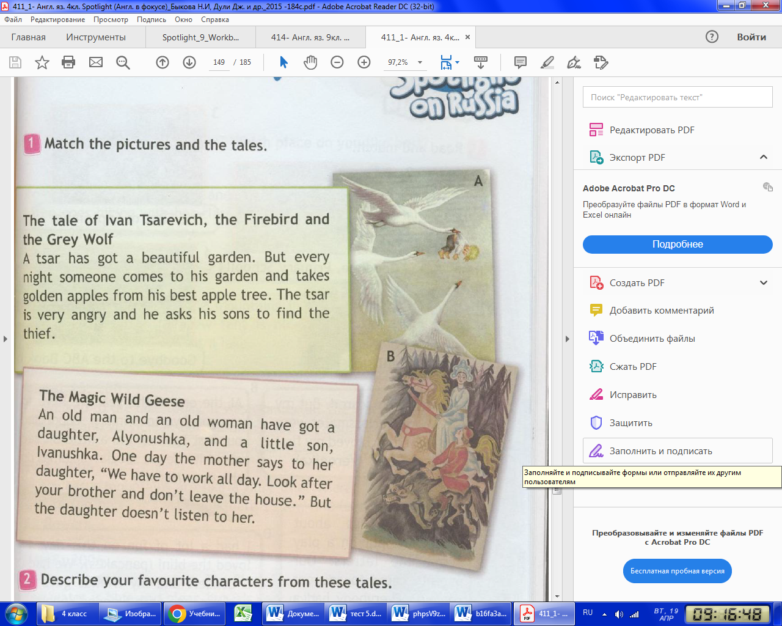Choose the Selection arrow tool
The width and height of the screenshot is (782, 626).
pos(283,62)
